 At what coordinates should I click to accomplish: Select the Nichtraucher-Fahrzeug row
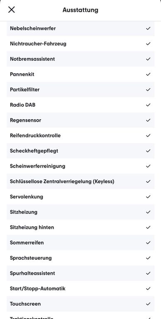(x=80, y=44)
